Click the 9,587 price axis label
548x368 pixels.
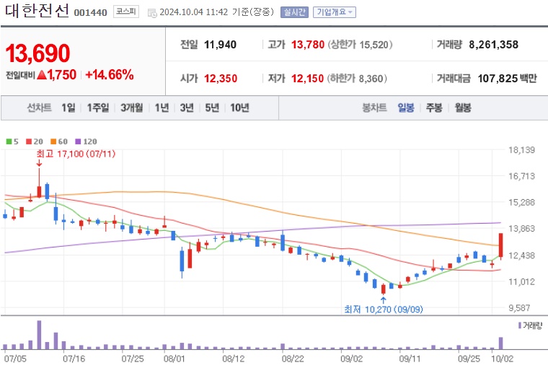tap(519, 308)
